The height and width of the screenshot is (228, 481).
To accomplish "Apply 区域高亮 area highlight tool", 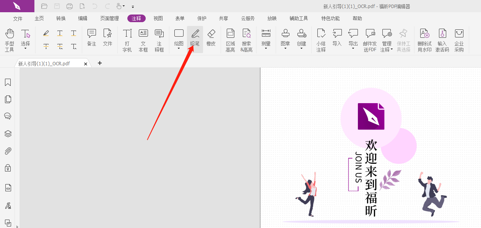I will pos(230,39).
